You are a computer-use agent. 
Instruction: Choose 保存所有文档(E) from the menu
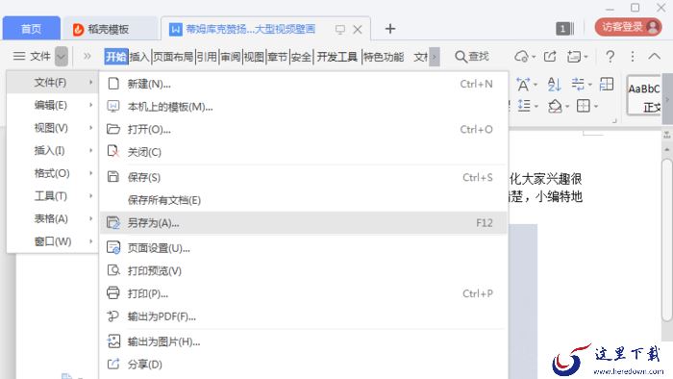point(304,200)
